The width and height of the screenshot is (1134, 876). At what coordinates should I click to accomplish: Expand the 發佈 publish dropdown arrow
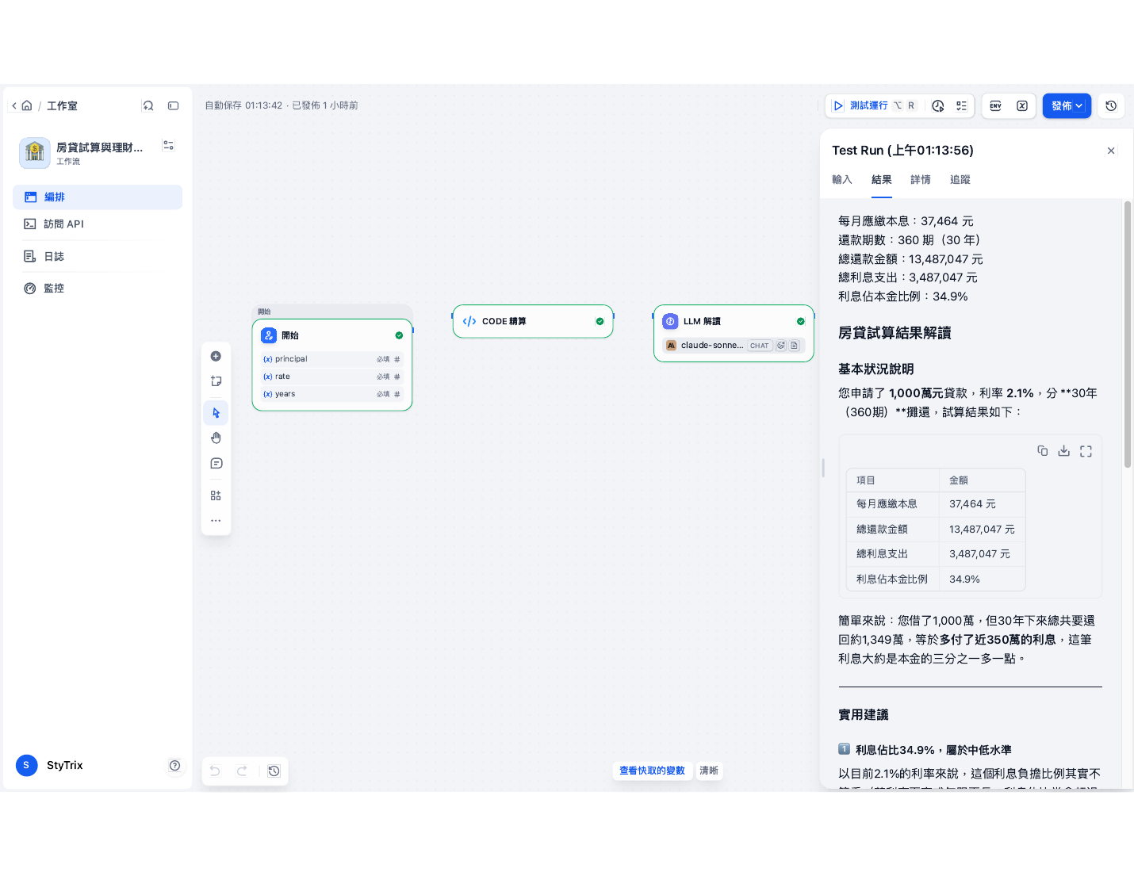point(1079,105)
